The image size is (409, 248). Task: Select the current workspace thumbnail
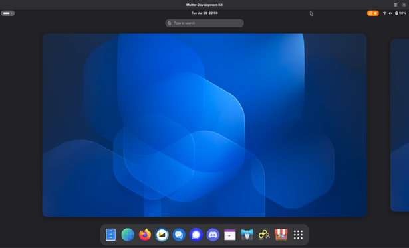click(205, 125)
